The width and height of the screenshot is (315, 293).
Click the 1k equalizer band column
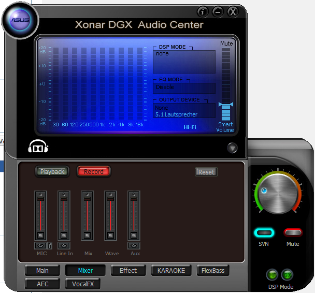103,84
